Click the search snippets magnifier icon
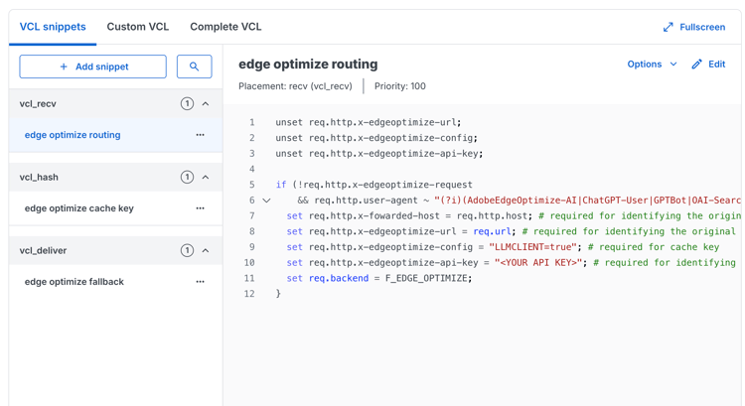Screen dimensions: 745x406 (194, 67)
